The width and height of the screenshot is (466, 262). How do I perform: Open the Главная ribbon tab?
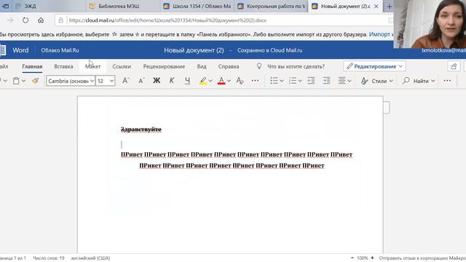32,66
